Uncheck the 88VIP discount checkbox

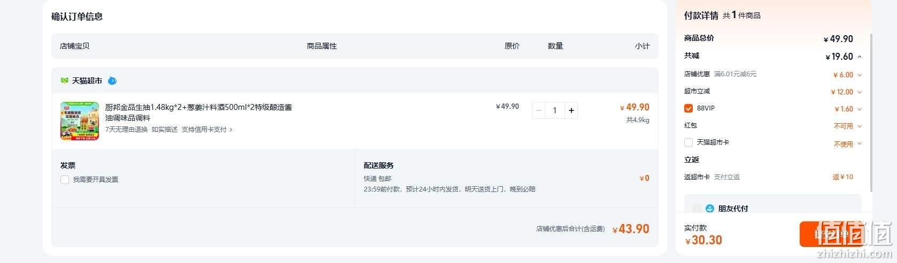tap(689, 108)
